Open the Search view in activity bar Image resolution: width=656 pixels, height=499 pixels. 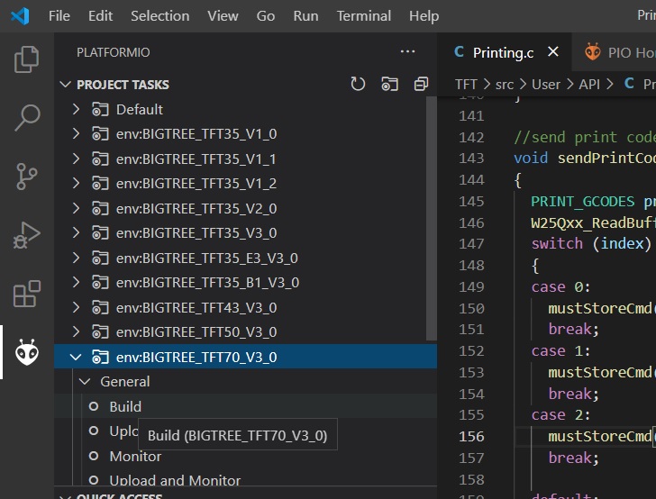[27, 117]
